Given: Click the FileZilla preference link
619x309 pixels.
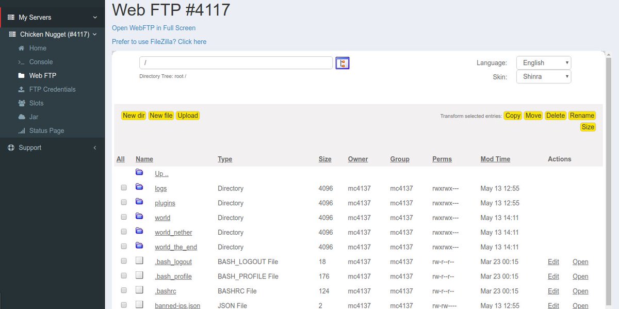Looking at the screenshot, I should point(159,42).
